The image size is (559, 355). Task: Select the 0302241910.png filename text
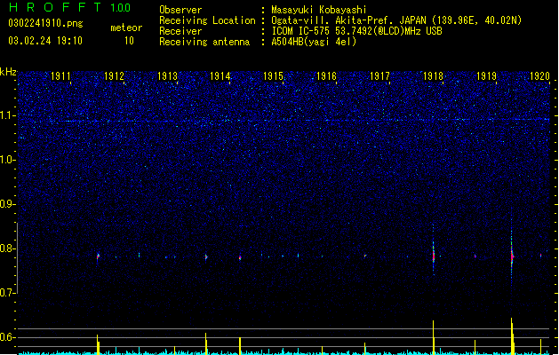[x=45, y=23]
